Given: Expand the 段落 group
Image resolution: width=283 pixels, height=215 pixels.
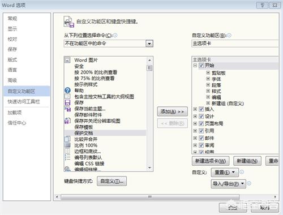Looking at the screenshot, I should 208,85.
